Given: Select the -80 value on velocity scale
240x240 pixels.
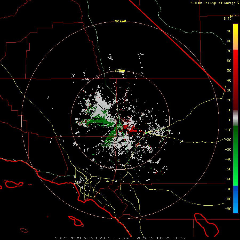Looking at the screenshot, I should click(228, 199).
